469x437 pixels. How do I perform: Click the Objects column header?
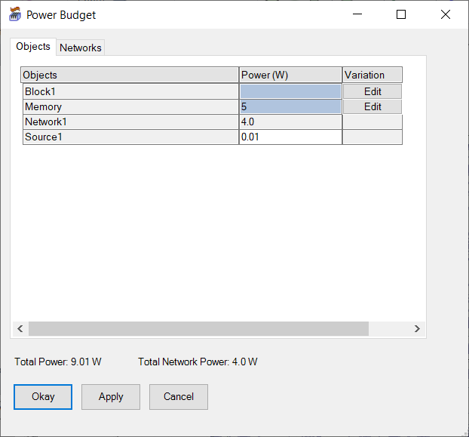coord(130,75)
